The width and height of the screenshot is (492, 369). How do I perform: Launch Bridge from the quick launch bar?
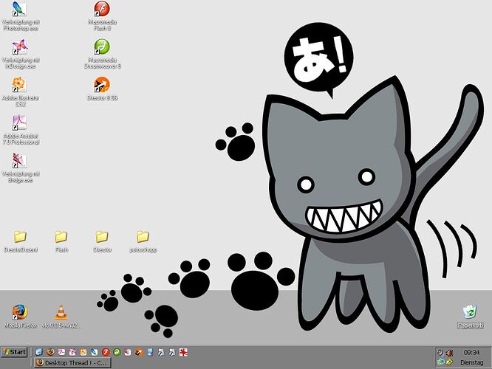[128, 352]
